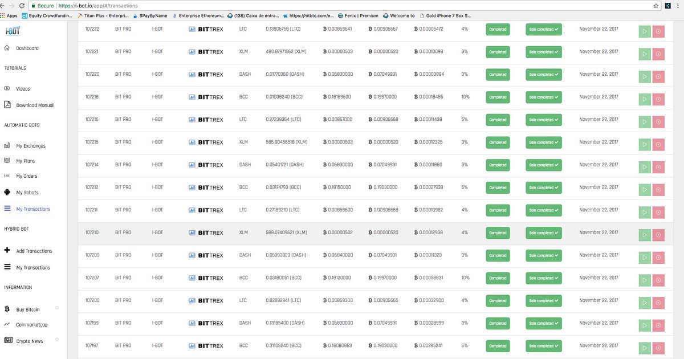Open Coinmarketcap trend icon
The width and height of the screenshot is (684, 359).
(7, 324)
